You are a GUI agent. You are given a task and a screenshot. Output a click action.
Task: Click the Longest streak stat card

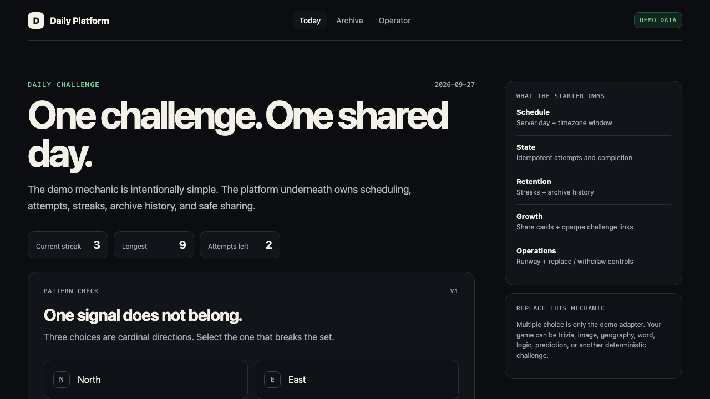(154, 245)
